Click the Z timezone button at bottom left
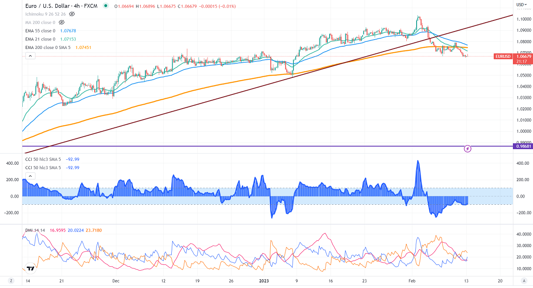The height and width of the screenshot is (288, 533). coord(11,281)
